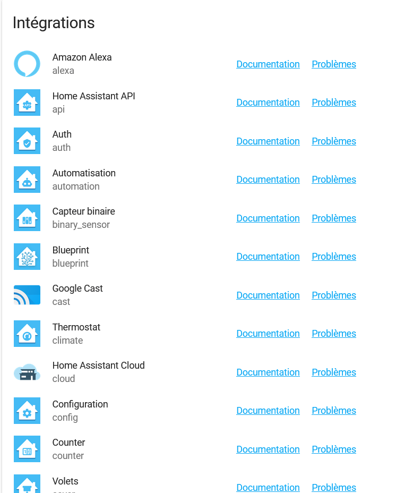Select the 'counter' domain text

coord(68,456)
